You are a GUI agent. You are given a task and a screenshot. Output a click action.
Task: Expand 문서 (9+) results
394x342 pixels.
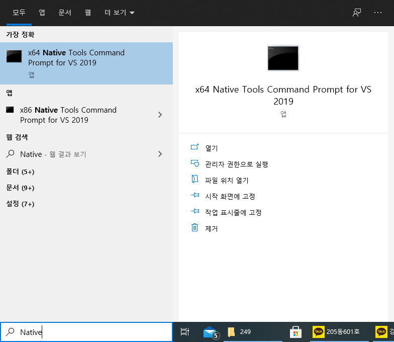[20, 188]
